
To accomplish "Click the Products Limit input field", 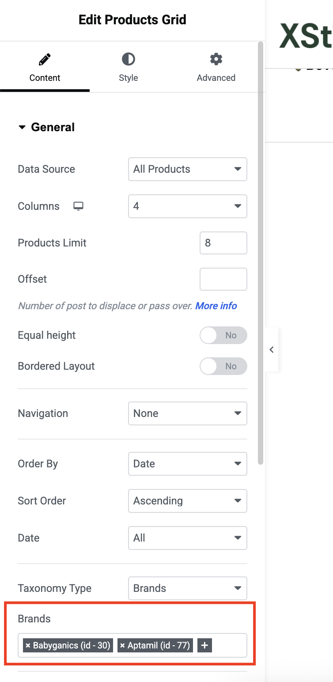I will click(223, 243).
